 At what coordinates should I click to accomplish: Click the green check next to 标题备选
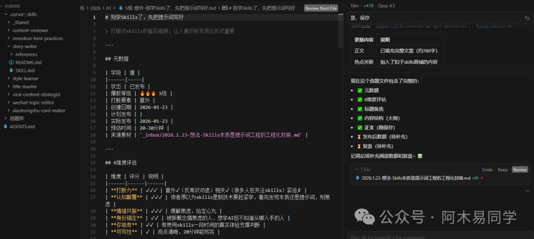click(359, 109)
